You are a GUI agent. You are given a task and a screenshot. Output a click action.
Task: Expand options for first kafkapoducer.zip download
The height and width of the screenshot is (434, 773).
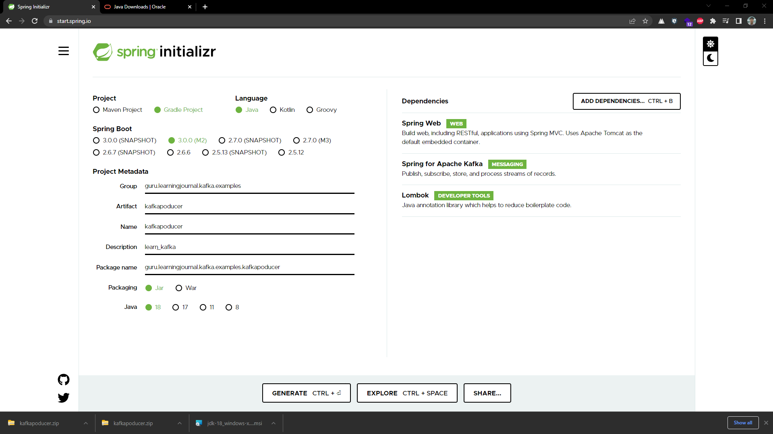pyautogui.click(x=86, y=423)
